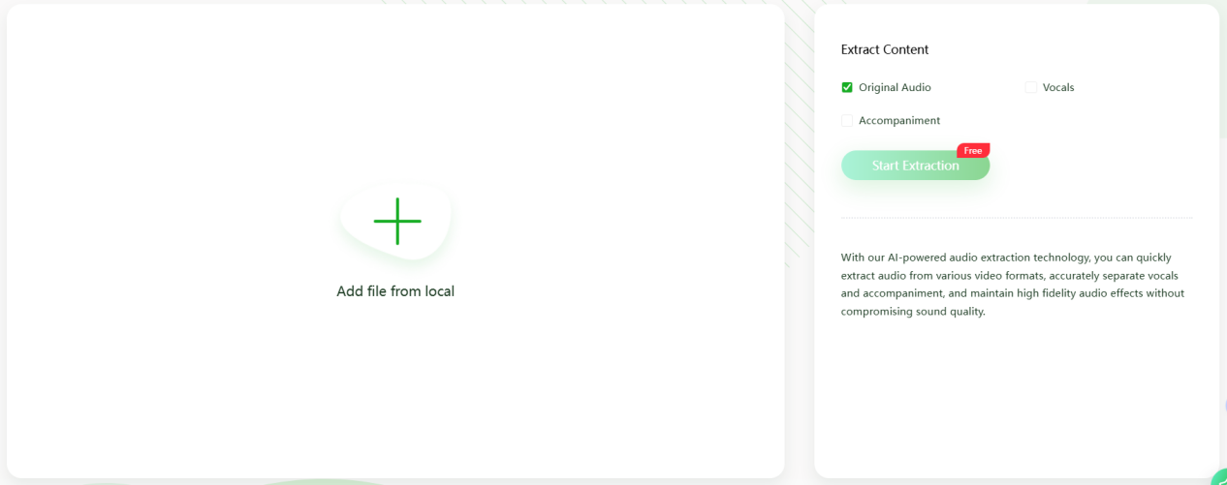
Task: Click the green plus upload icon
Action: click(397, 221)
